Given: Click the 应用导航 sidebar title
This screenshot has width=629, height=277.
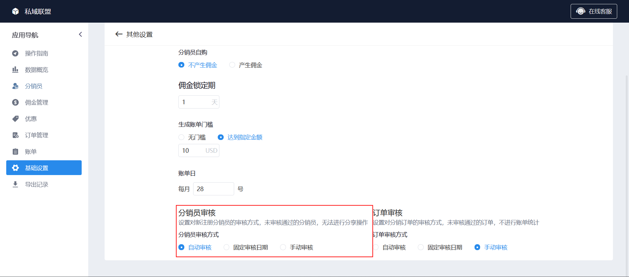Looking at the screenshot, I should tap(25, 35).
